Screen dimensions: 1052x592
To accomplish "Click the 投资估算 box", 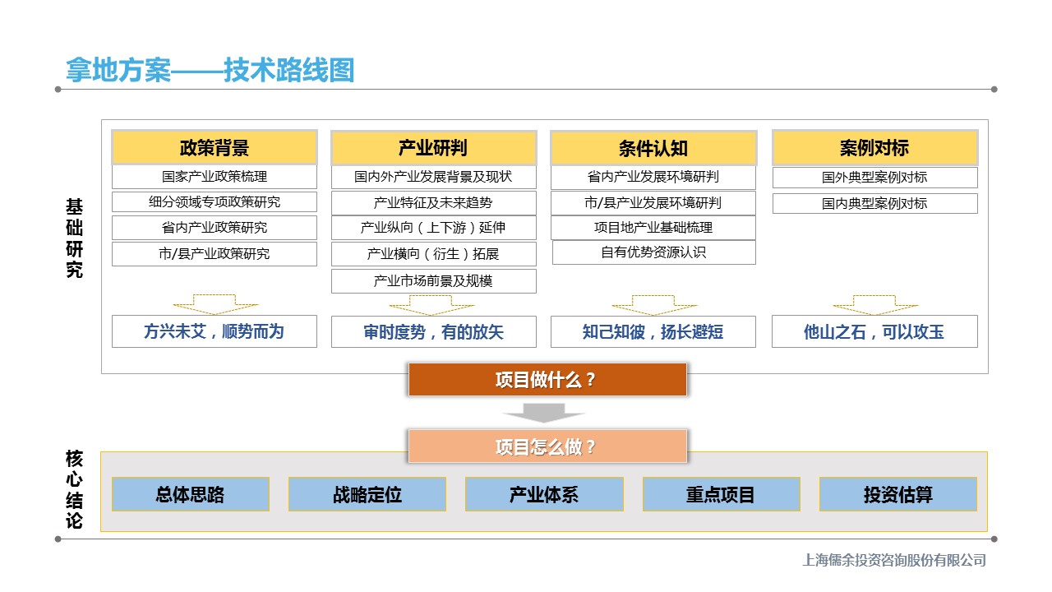I will (897, 495).
